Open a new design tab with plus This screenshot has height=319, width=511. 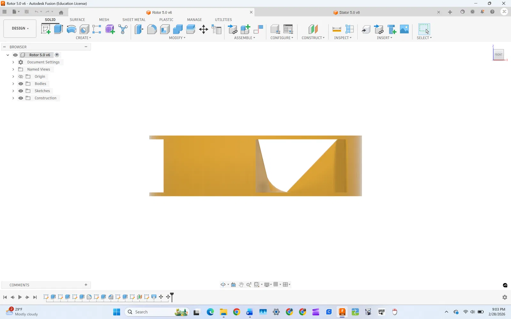[x=450, y=12]
